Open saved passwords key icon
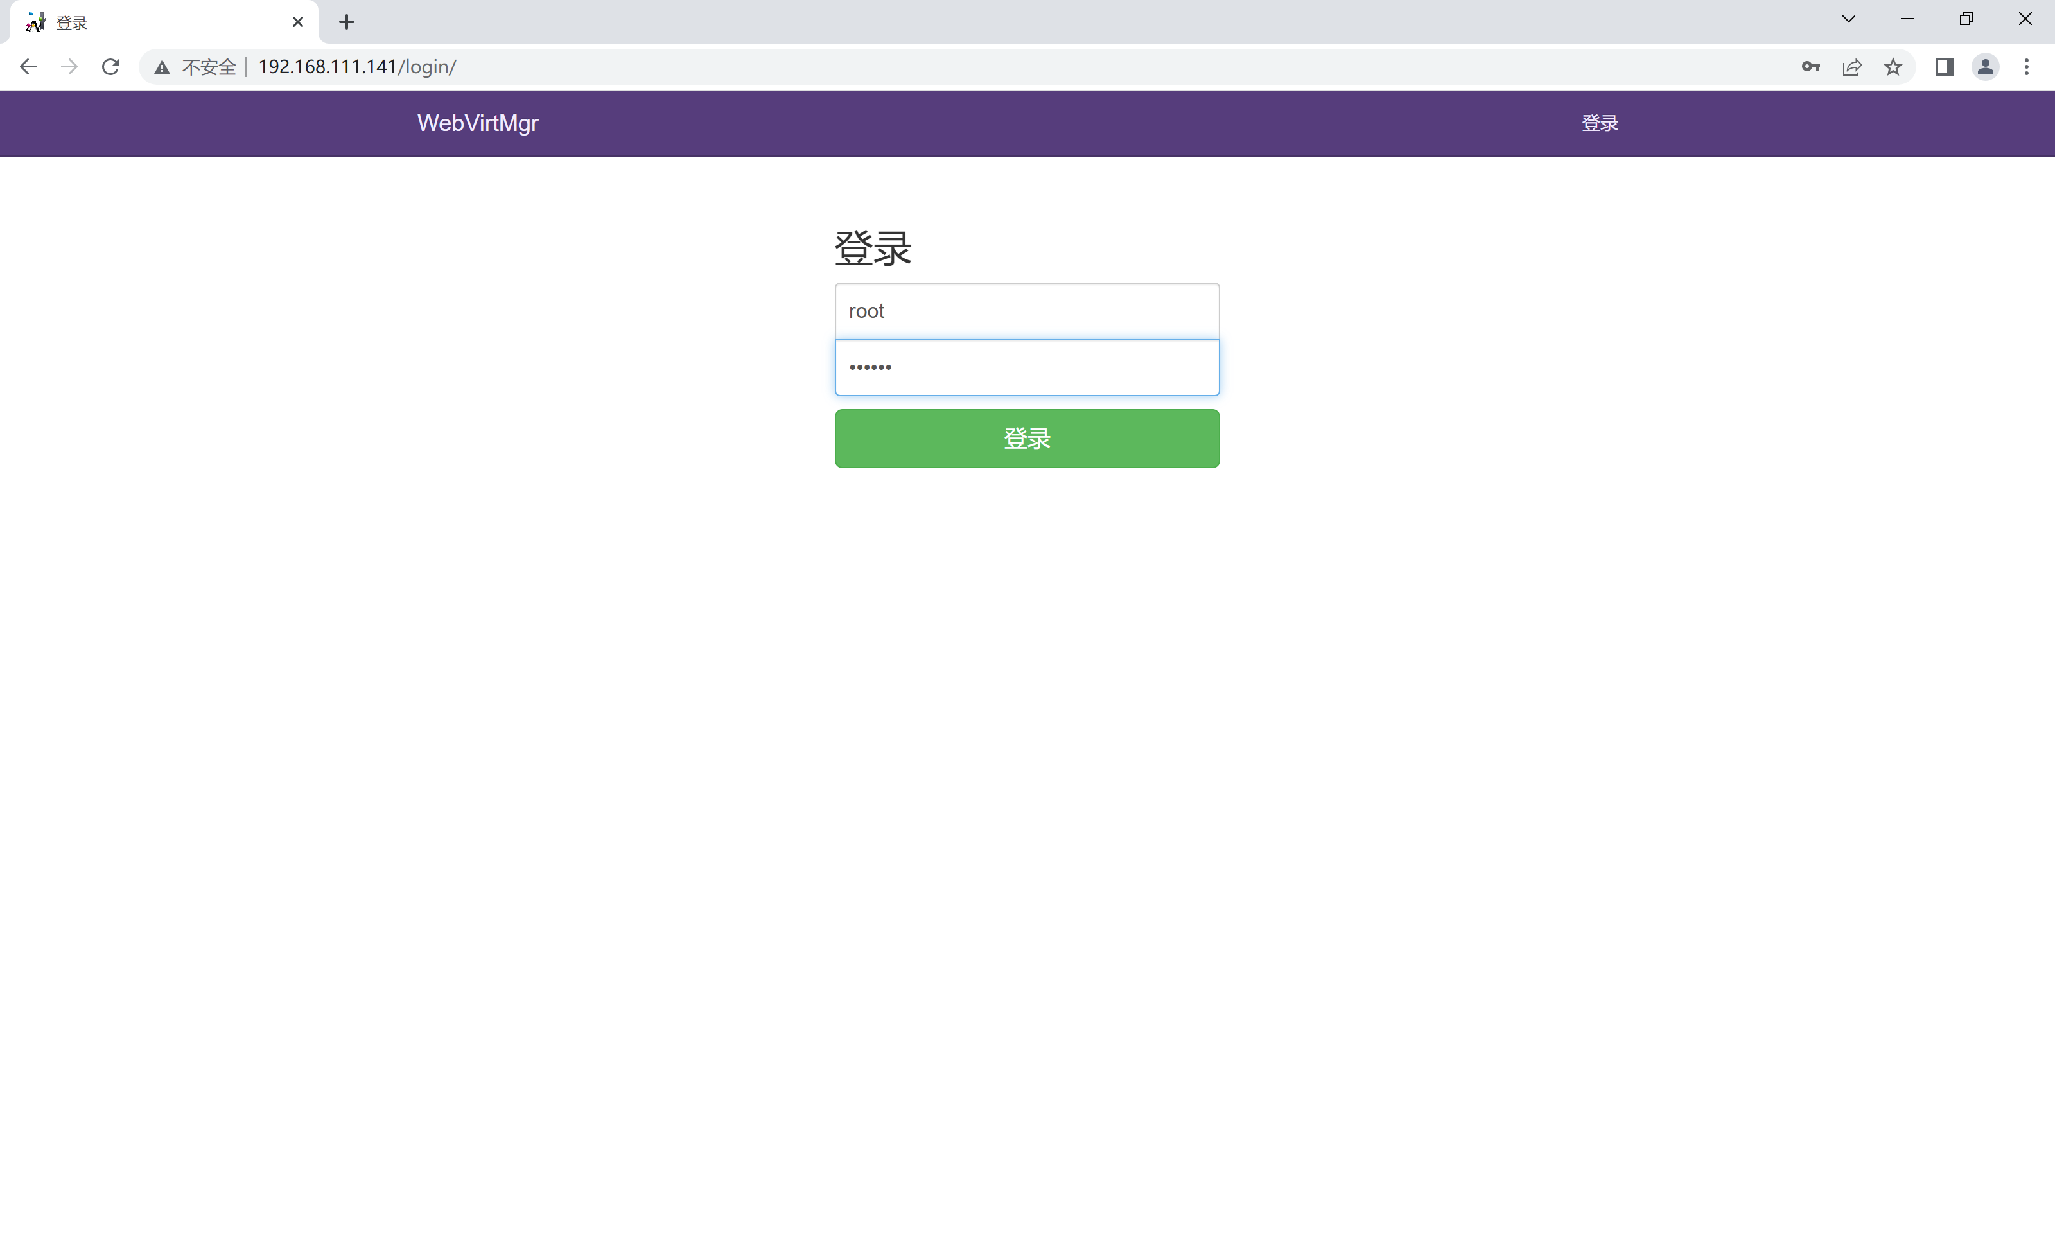The width and height of the screenshot is (2055, 1233). click(1811, 67)
